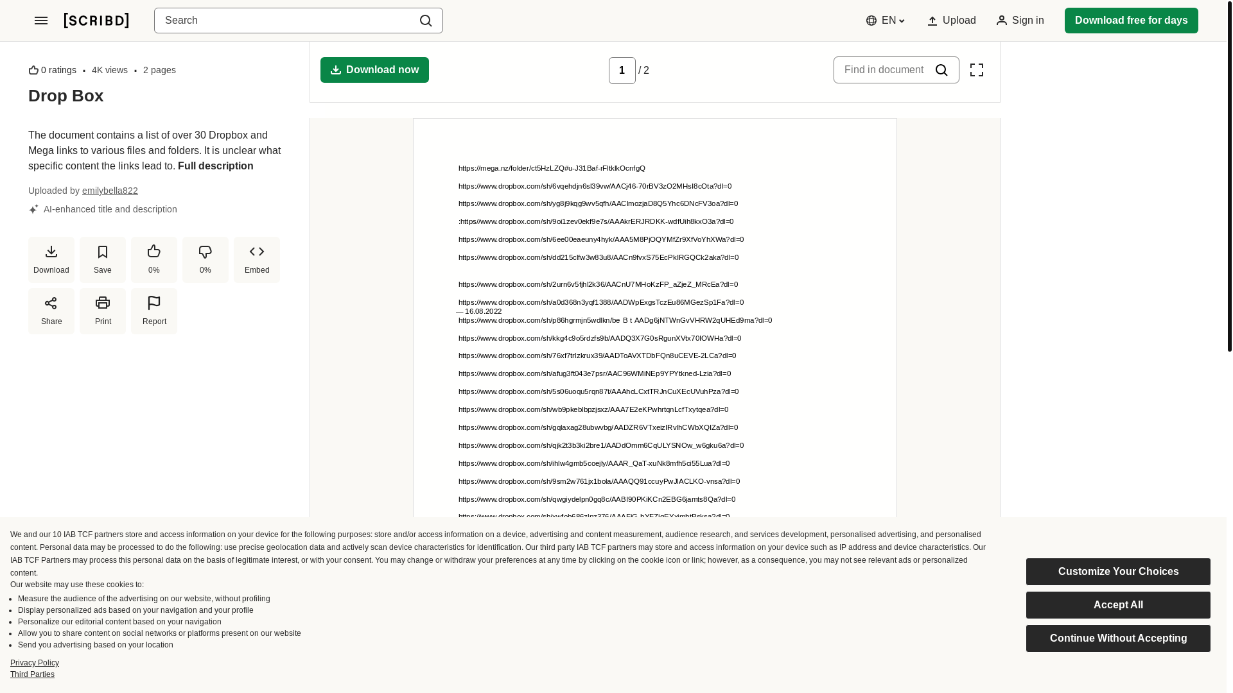Open uploader emilybella822 profile

click(110, 191)
